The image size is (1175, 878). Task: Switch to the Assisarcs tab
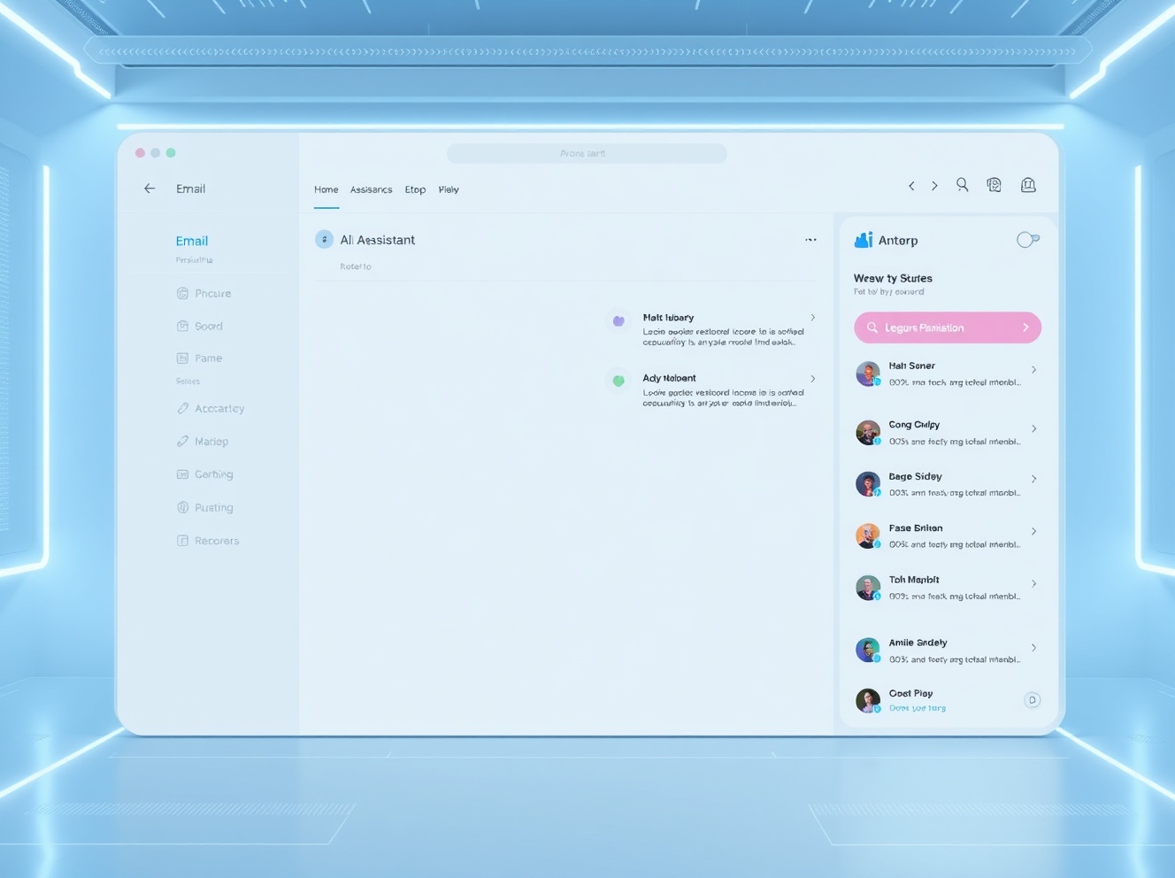click(371, 189)
